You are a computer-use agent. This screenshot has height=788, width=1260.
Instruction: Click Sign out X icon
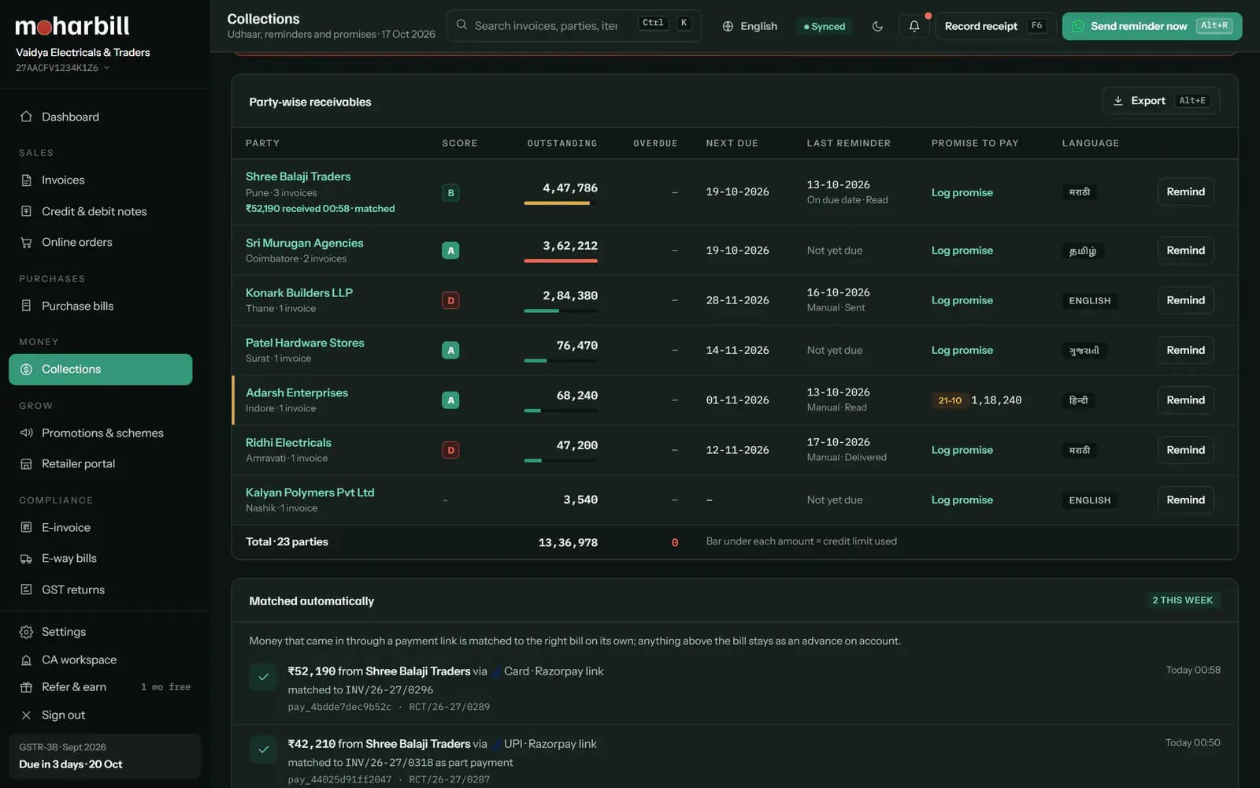[26, 715]
